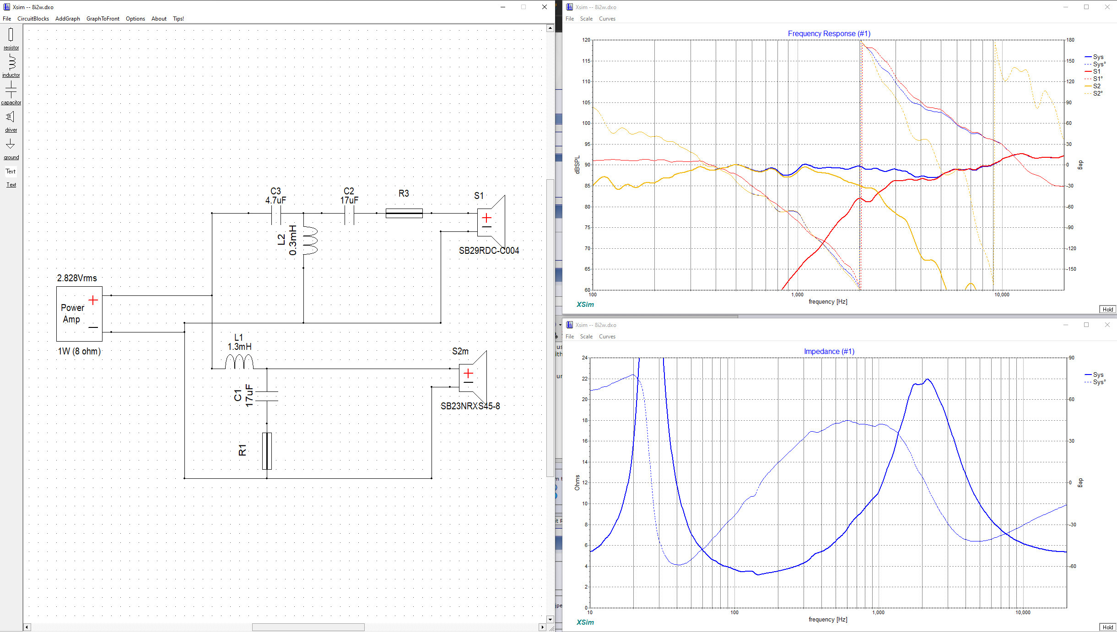
Task: Open Scale menu in Impedance window
Action: pos(586,337)
